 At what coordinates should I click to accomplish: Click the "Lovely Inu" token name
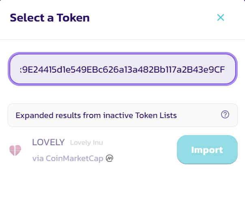(x=86, y=143)
